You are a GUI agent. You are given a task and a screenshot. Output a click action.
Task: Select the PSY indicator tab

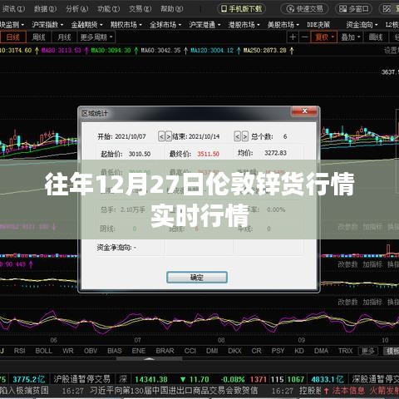(x=278, y=351)
